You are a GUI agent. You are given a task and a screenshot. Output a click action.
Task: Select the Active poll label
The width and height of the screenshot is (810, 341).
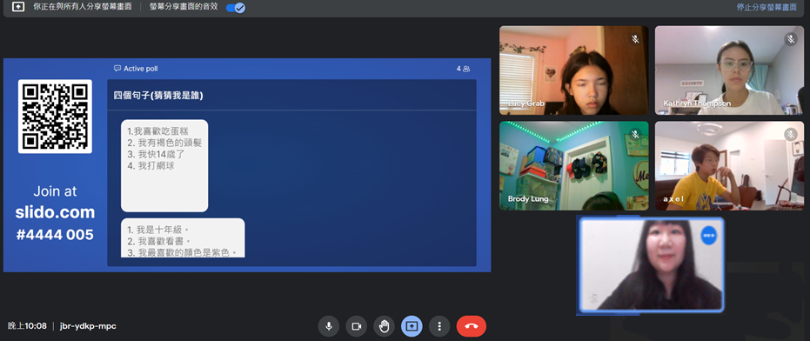coord(141,69)
